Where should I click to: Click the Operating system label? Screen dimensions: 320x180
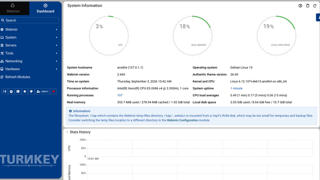(x=205, y=68)
